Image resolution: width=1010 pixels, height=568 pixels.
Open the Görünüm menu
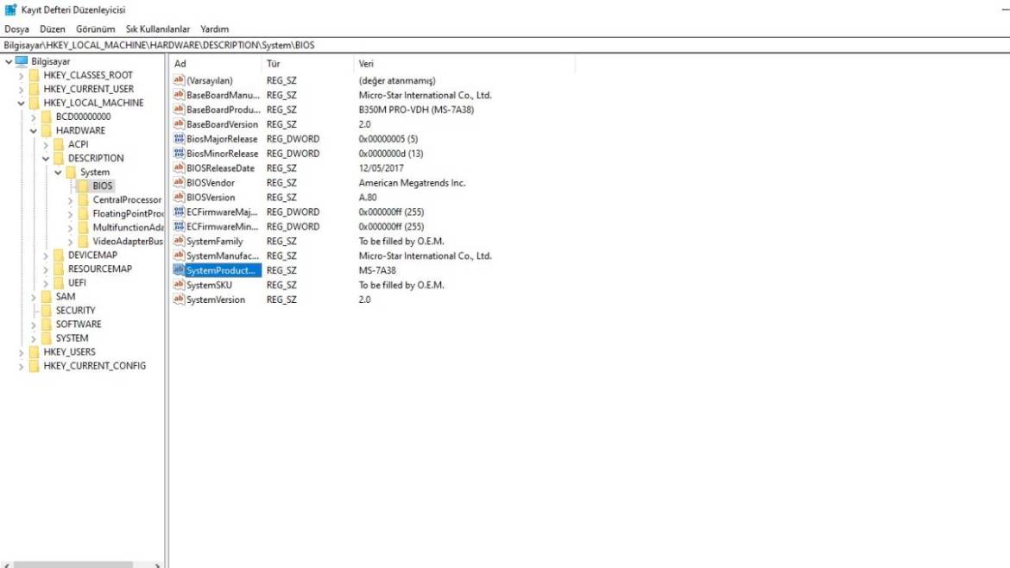coord(95,29)
